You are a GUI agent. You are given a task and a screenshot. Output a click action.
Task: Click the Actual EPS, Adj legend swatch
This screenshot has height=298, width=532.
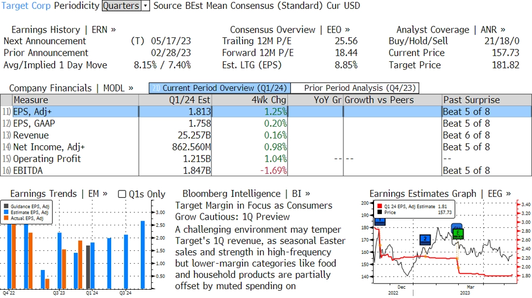[x=6, y=219]
